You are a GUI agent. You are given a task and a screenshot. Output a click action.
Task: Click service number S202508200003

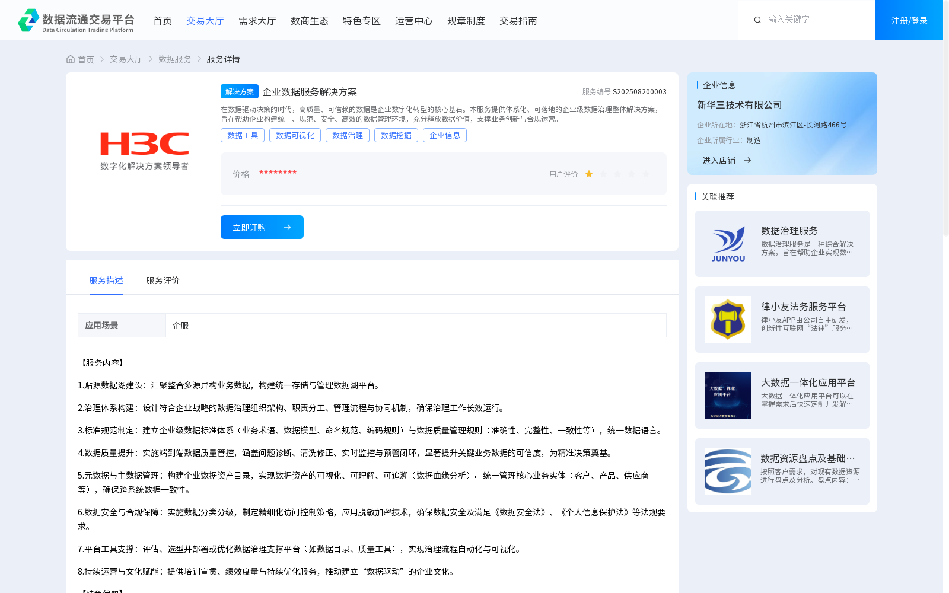[639, 92]
